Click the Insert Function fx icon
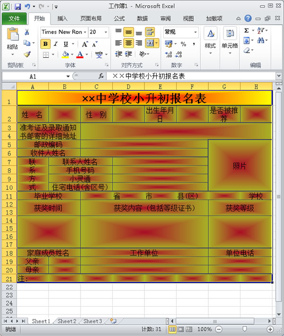This screenshot has height=336, width=284. click(x=101, y=76)
